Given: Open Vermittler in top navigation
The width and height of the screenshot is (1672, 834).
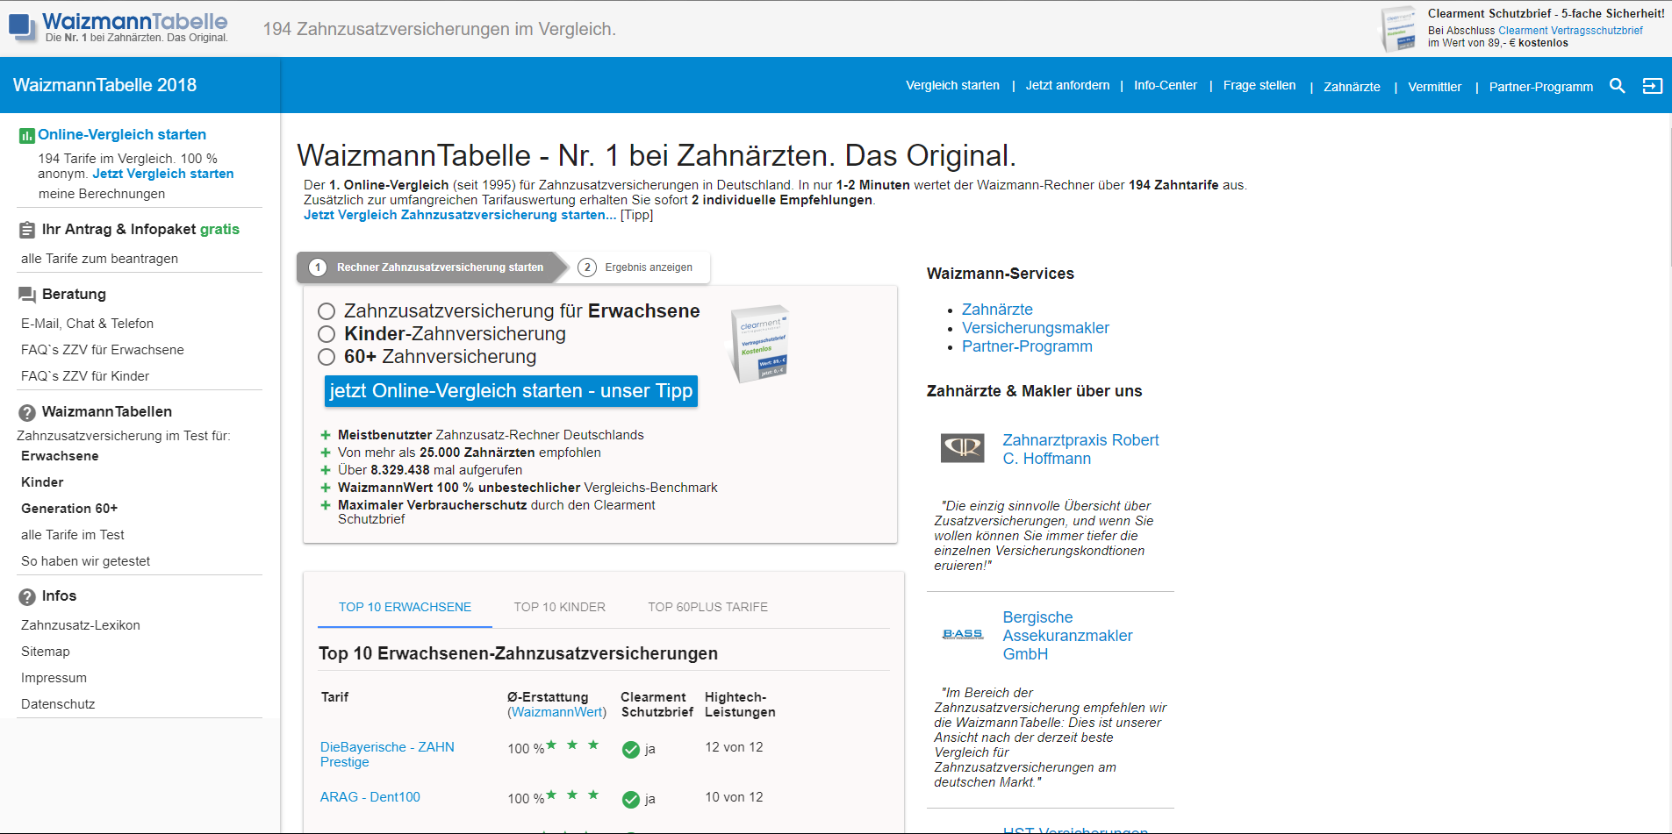Looking at the screenshot, I should (1434, 87).
